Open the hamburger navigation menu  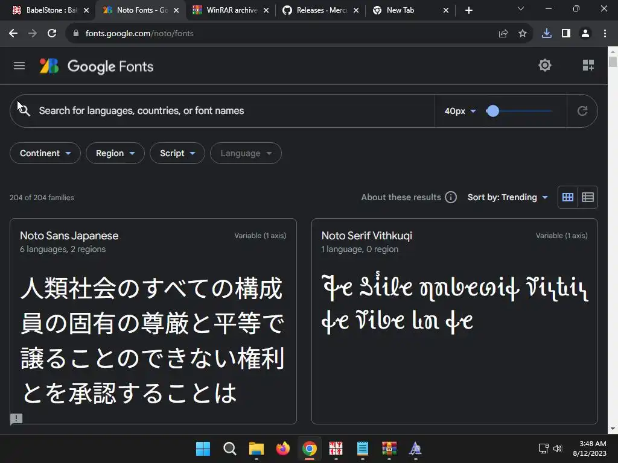19,66
